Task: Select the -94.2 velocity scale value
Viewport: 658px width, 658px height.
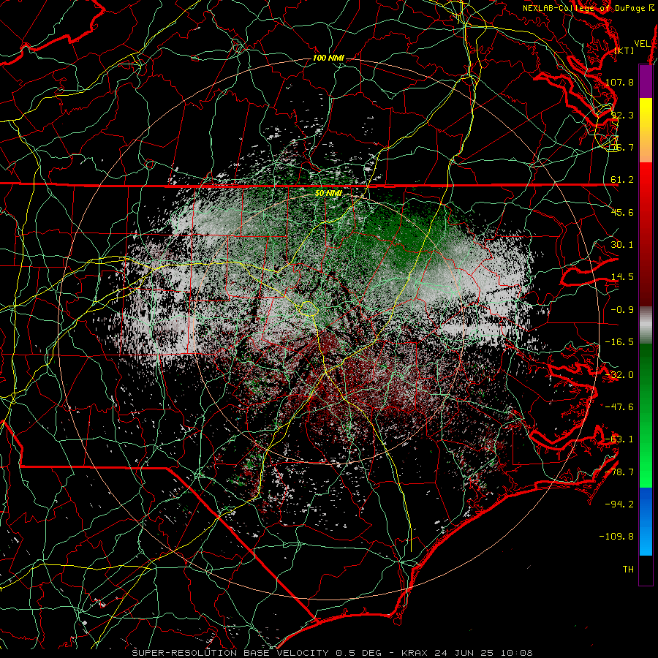Action: point(619,504)
